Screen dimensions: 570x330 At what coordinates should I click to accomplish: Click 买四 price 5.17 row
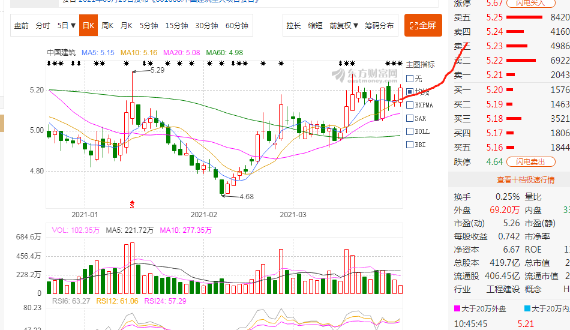pyautogui.click(x=512, y=133)
